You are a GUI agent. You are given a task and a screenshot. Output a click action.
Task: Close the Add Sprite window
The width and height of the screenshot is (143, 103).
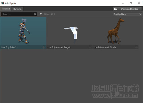[139, 3]
